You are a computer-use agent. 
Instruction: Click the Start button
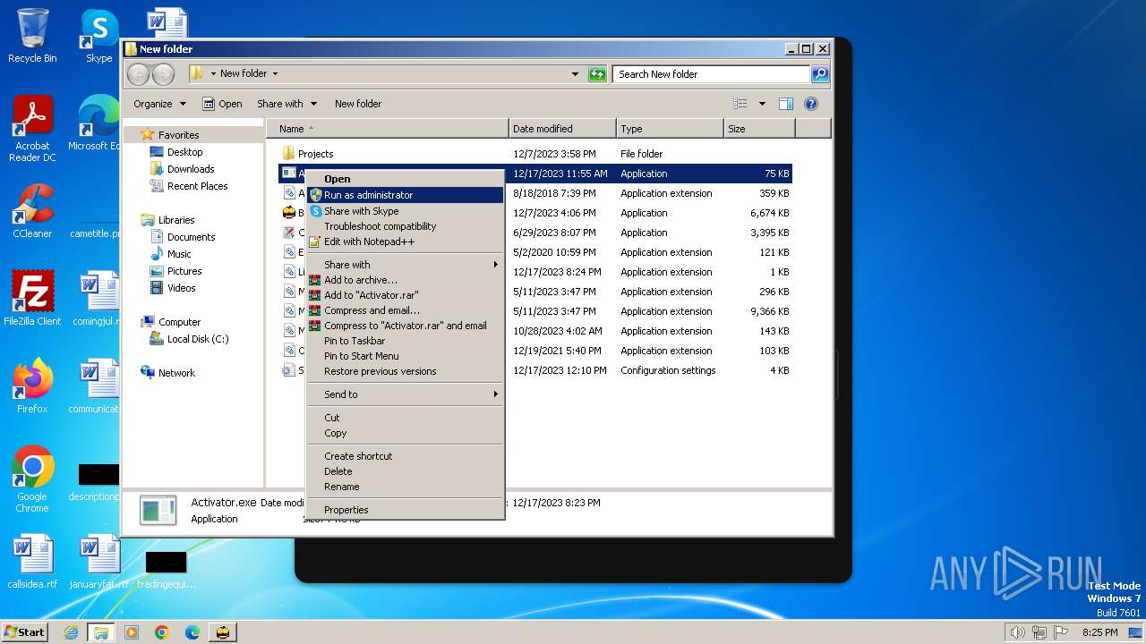pos(24,631)
